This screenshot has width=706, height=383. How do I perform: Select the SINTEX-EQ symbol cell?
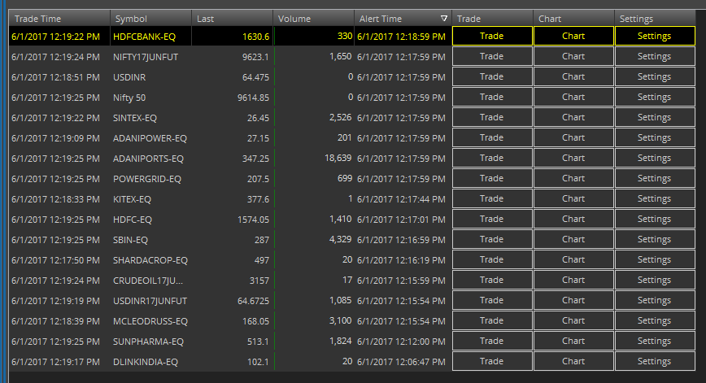click(x=150, y=118)
